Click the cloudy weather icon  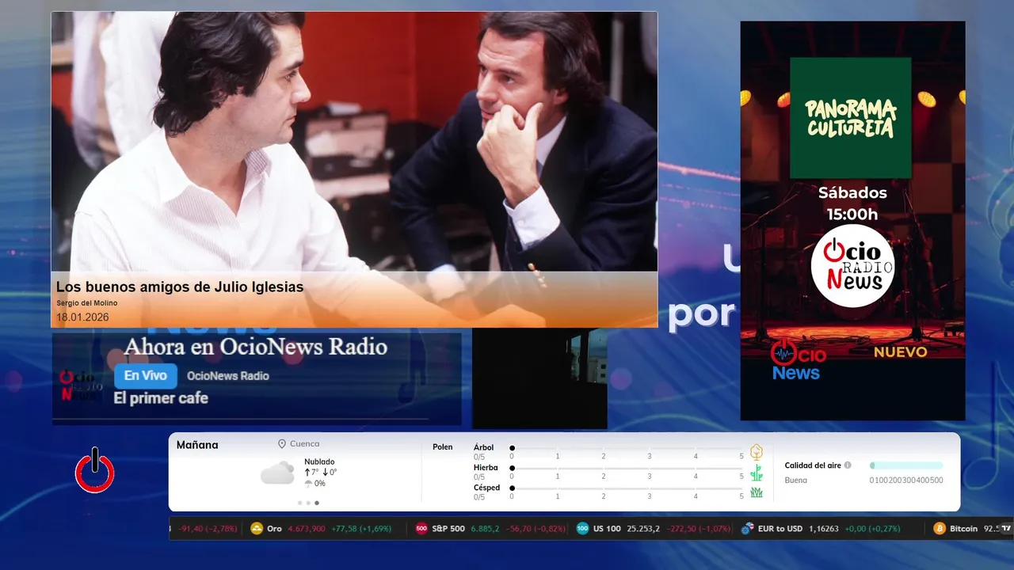tap(277, 473)
